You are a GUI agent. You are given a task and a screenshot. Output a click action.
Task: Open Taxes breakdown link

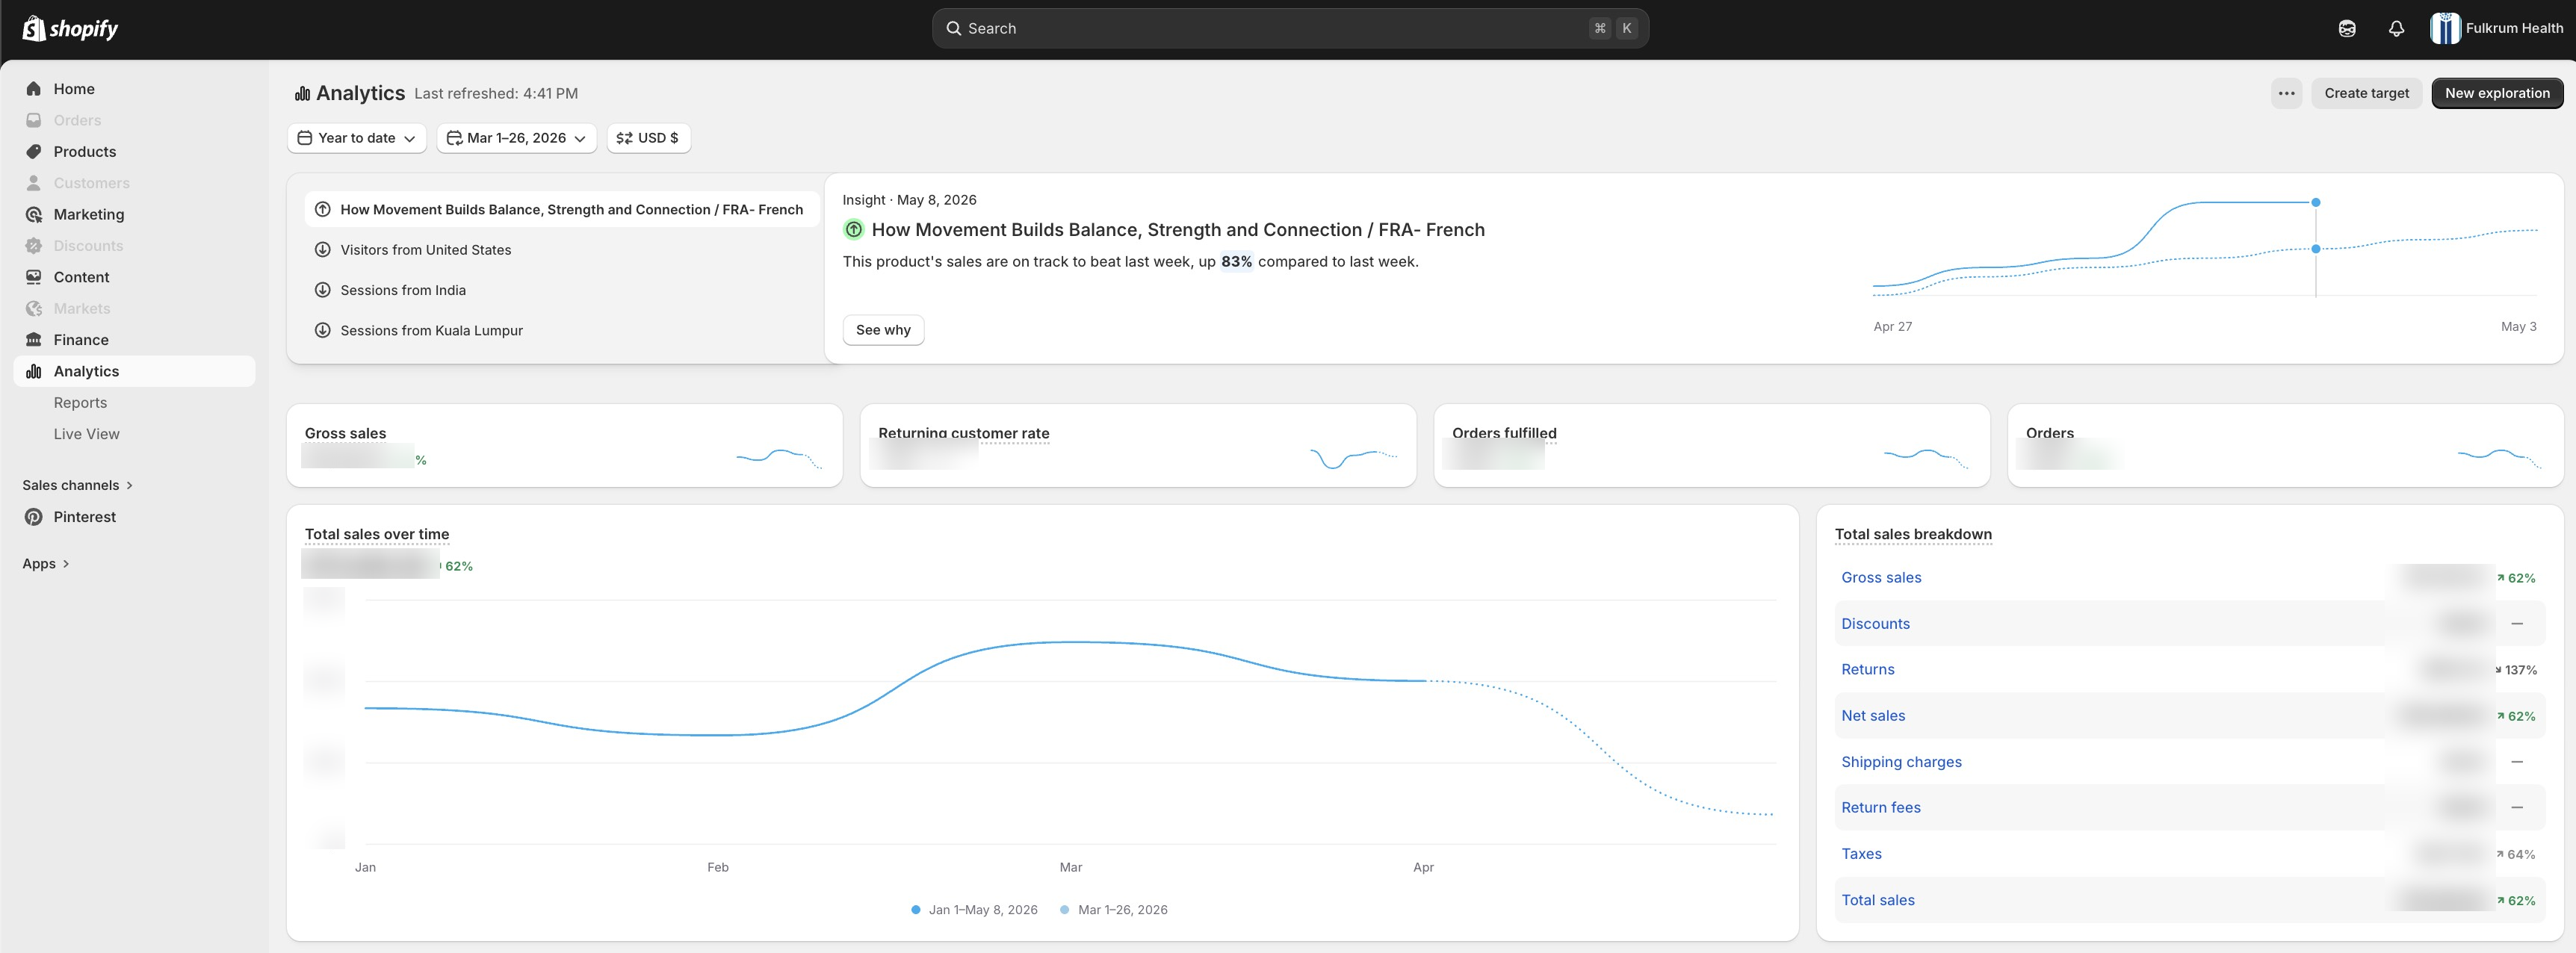point(1861,854)
